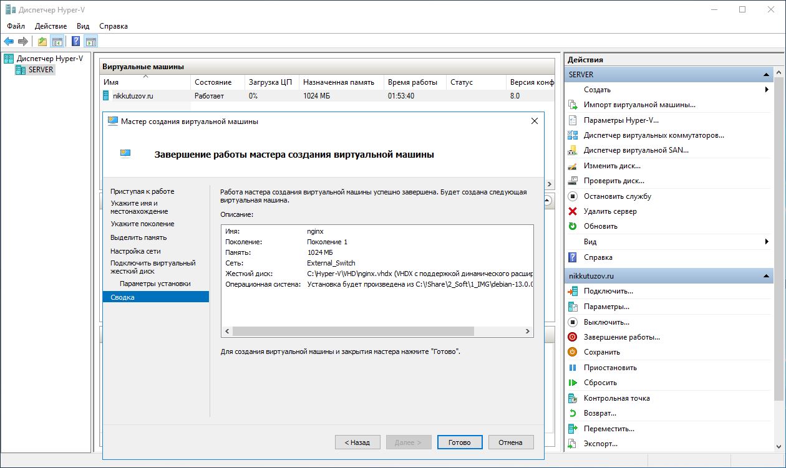Click the Remove Server (Удалить сервер) red X icon

pyautogui.click(x=573, y=211)
